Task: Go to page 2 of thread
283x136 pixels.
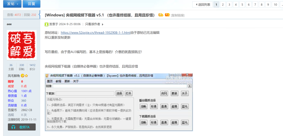Action: (x=223, y=5)
